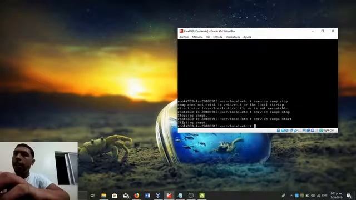Click the display indicator in VM status bar
This screenshot has height=200, width=356.
click(304, 131)
